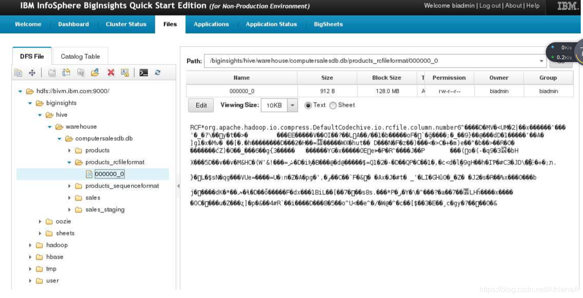The height and width of the screenshot is (298, 583).
Task: Click the Help link
Action: click(x=533, y=6)
